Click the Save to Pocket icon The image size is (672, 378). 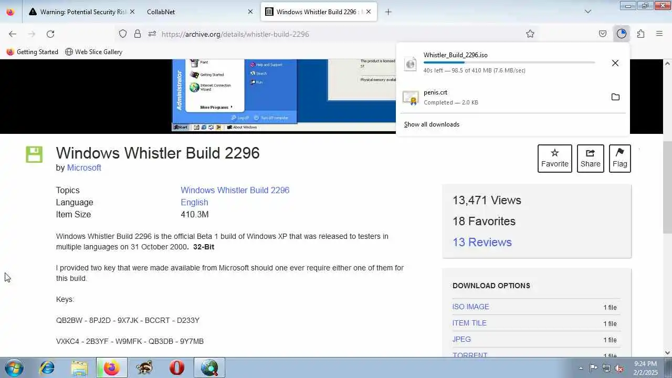coord(603,34)
